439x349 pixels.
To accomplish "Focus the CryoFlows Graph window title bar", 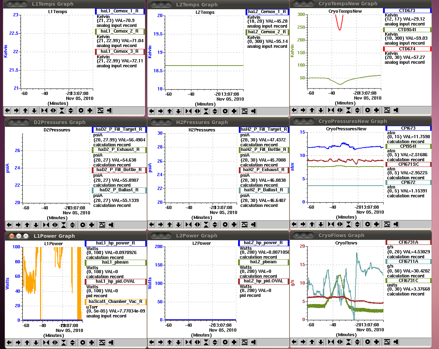I will 361,235.
